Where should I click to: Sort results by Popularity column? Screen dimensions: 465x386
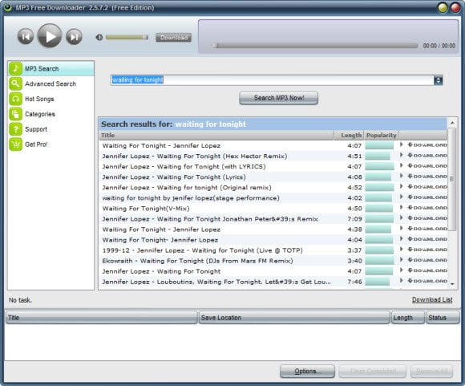point(382,135)
